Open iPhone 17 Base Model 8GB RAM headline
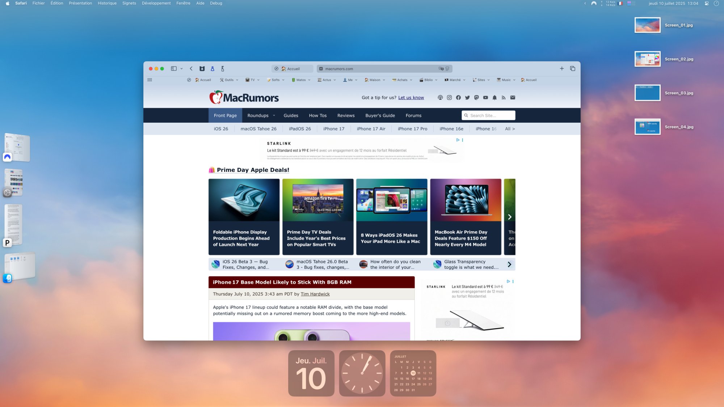The image size is (724, 407). click(282, 282)
